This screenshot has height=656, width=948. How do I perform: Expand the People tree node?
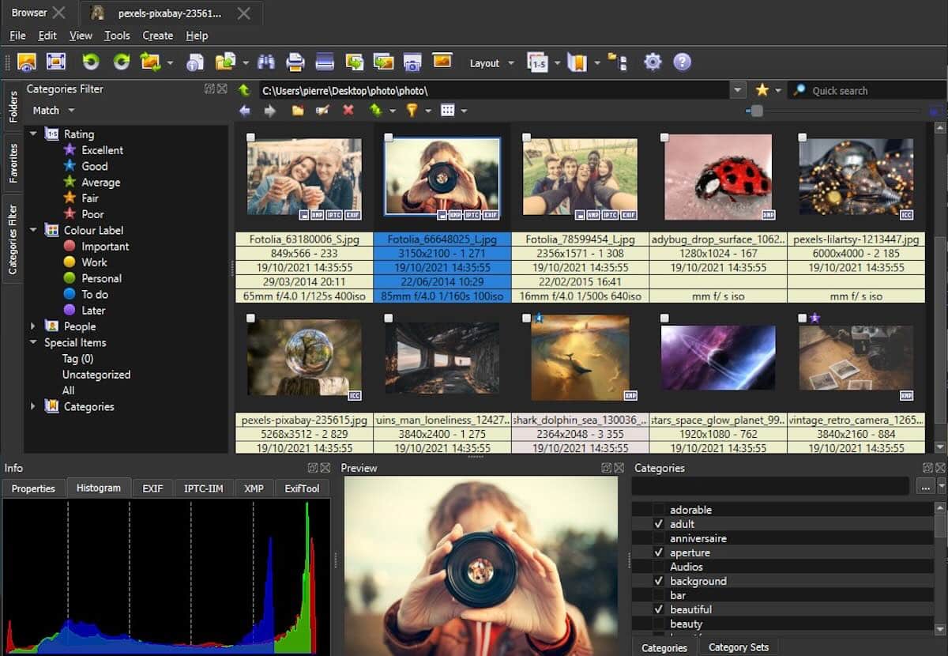[x=33, y=326]
